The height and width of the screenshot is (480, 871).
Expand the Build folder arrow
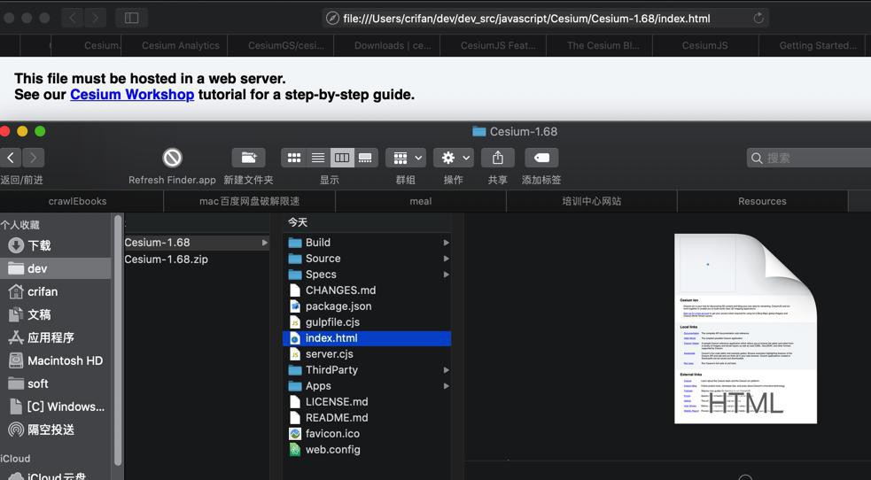[x=446, y=243]
